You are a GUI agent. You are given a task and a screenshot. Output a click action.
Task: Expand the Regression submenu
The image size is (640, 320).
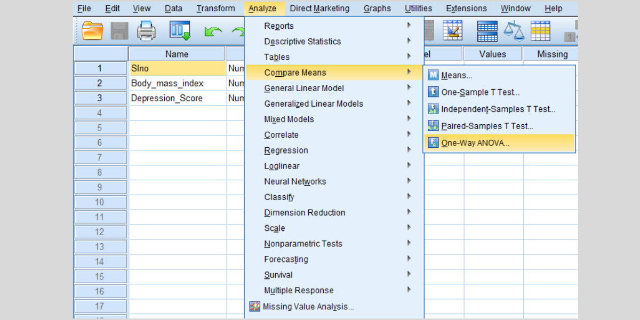click(x=334, y=150)
